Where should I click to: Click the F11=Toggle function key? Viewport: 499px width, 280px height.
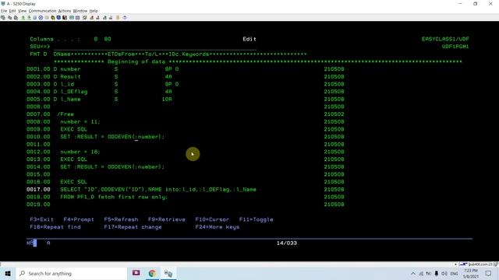click(256, 219)
